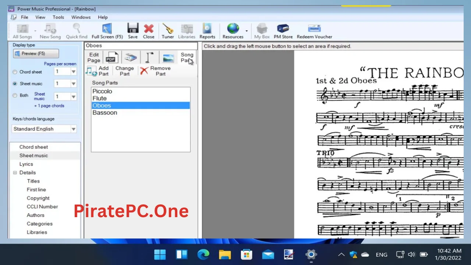Close the song with red X icon
The width and height of the screenshot is (471, 265).
[149, 31]
